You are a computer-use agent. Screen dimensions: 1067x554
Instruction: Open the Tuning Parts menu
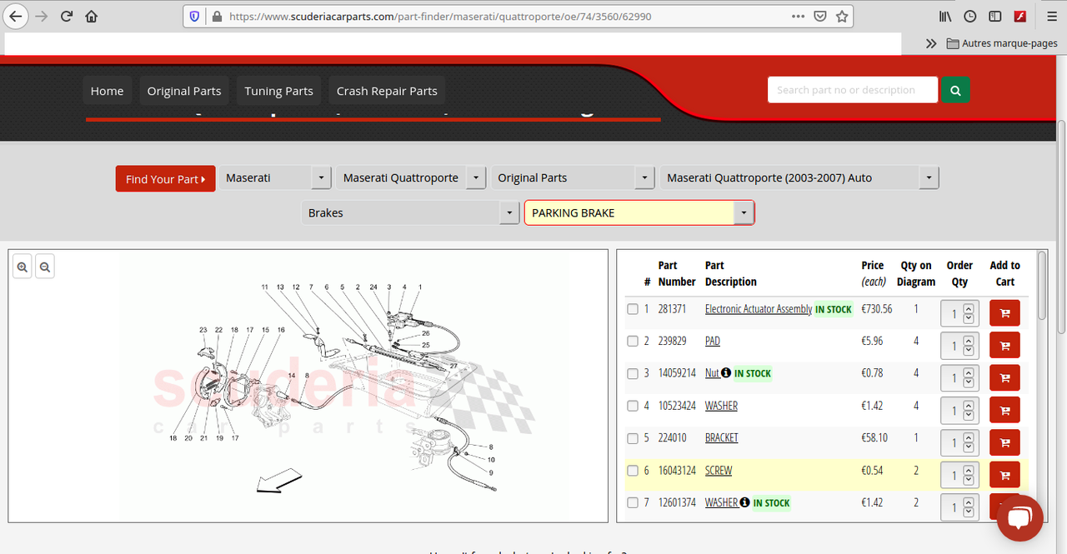[278, 91]
